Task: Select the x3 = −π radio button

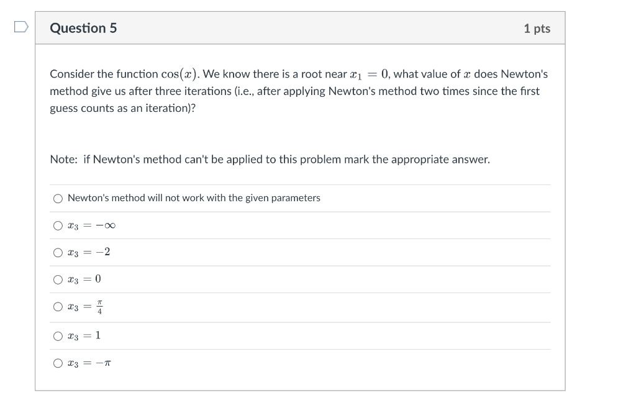Action: coord(58,363)
